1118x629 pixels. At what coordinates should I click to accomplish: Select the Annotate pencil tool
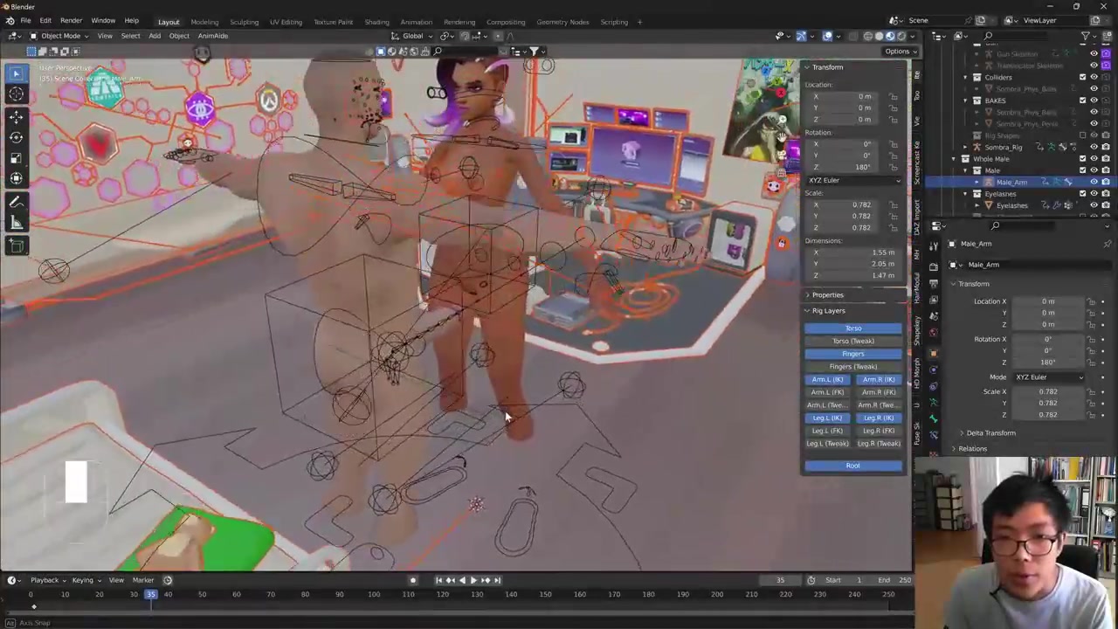pos(16,202)
